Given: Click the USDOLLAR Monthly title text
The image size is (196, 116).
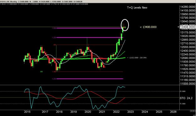Looking at the screenshot, I should tap(8, 2).
